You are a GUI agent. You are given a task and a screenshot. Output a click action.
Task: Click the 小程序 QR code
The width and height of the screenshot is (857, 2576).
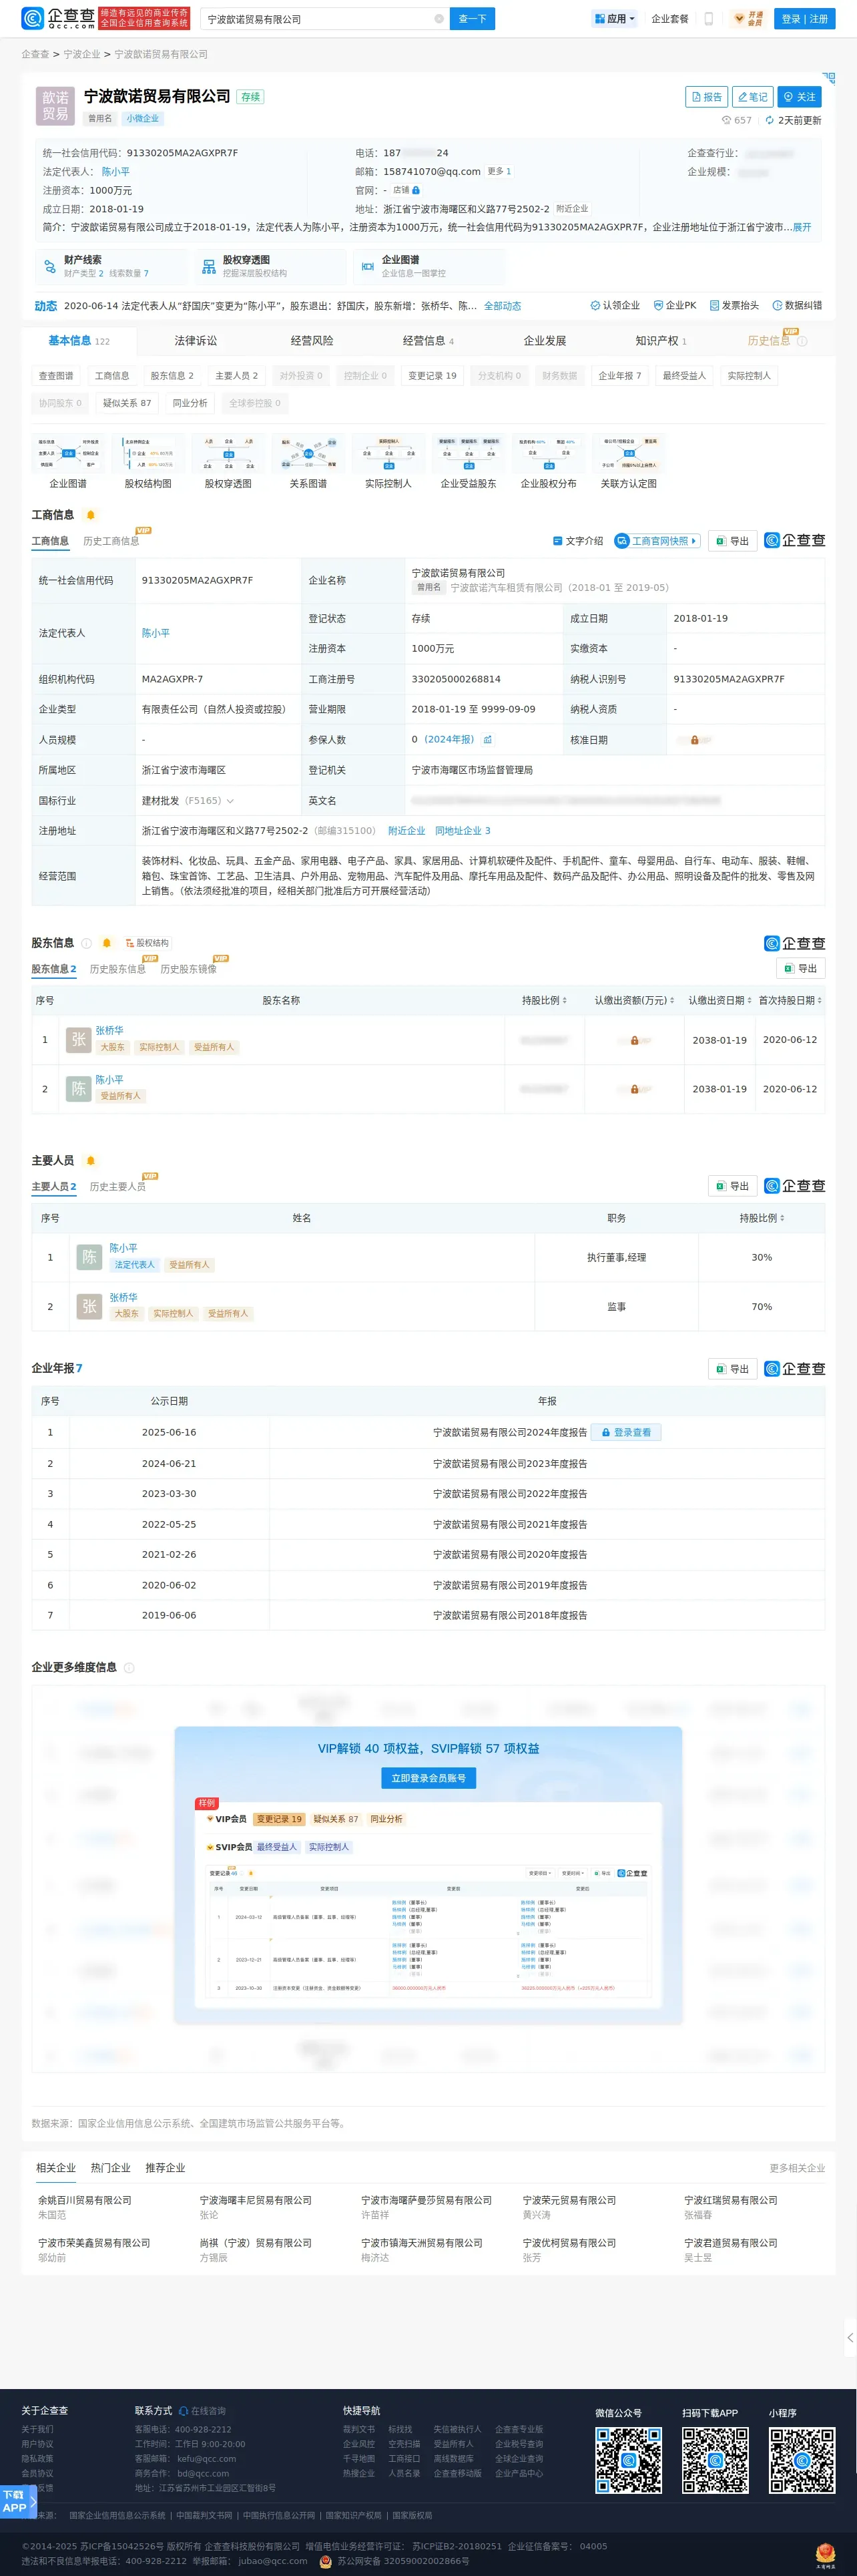(x=802, y=2460)
